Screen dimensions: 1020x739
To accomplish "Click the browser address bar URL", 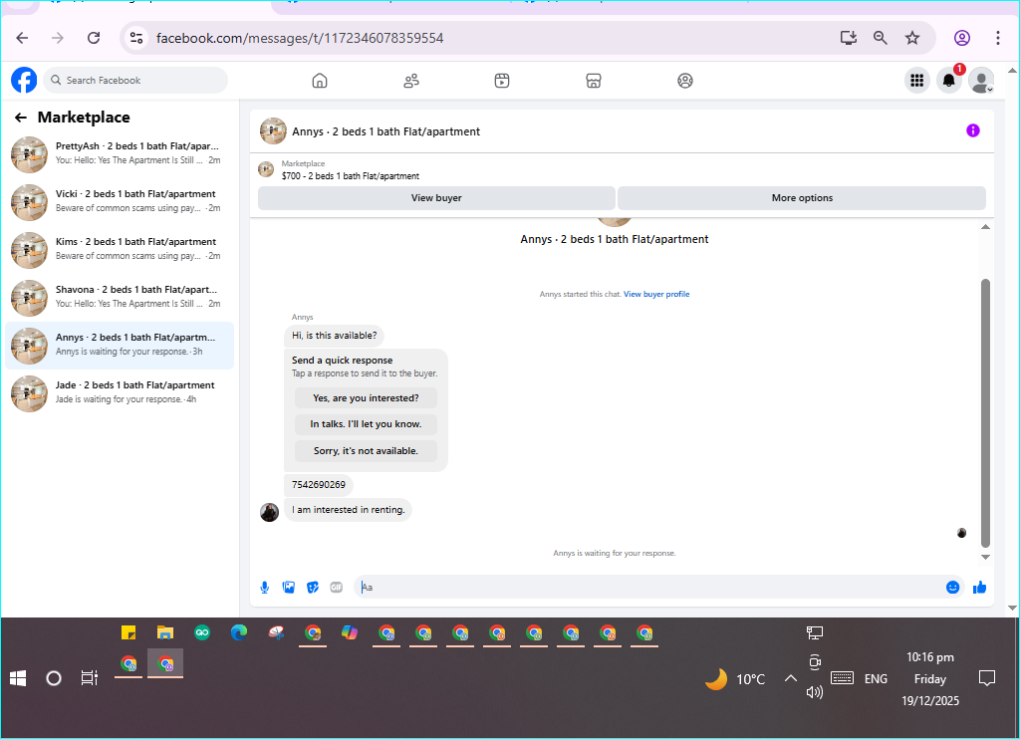I will pyautogui.click(x=300, y=38).
